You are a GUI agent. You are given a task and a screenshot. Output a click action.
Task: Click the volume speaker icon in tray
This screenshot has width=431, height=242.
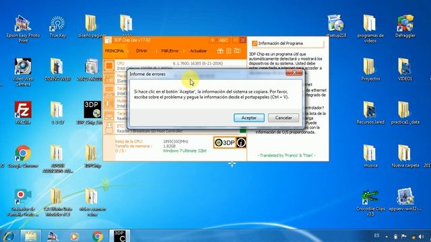[x=421, y=236]
